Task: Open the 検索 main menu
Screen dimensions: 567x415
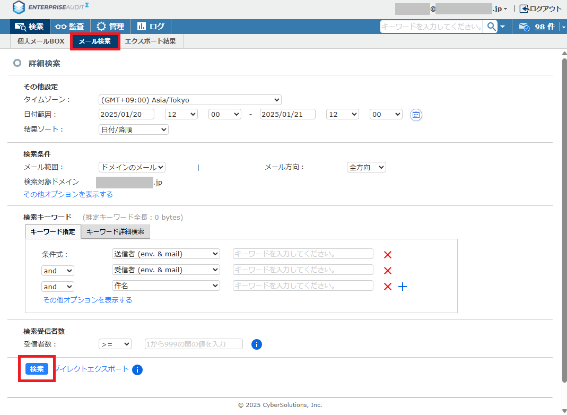Action: click(29, 27)
